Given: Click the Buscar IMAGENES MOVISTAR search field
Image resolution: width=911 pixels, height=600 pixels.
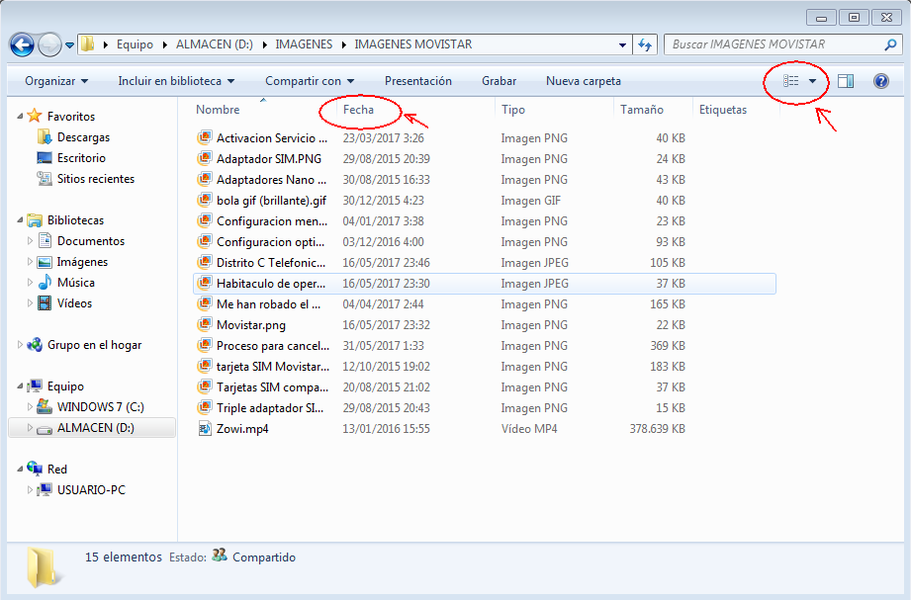Looking at the screenshot, I should click(772, 44).
